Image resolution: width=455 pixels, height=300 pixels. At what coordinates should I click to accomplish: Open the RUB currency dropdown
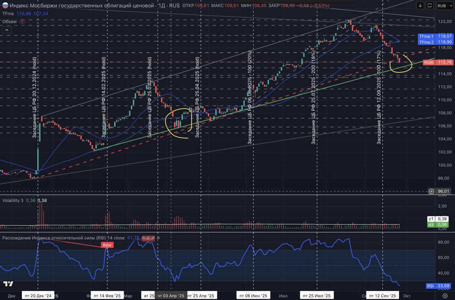(x=443, y=5)
